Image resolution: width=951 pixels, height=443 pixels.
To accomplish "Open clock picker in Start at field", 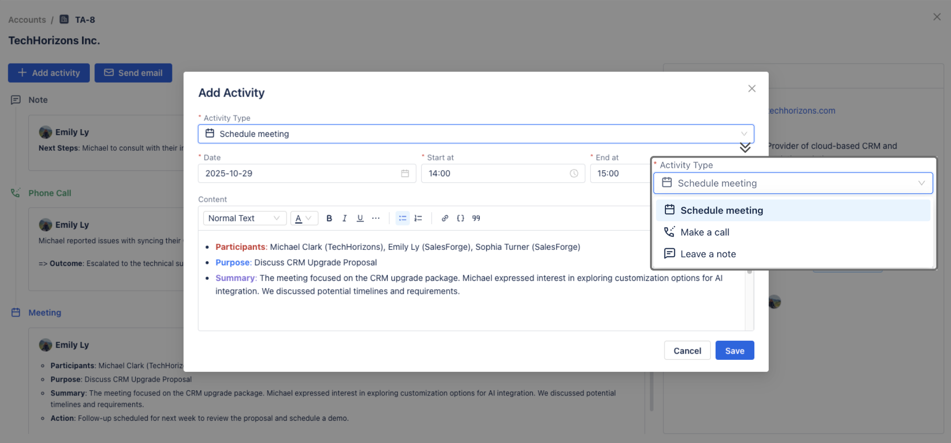I will coord(574,173).
